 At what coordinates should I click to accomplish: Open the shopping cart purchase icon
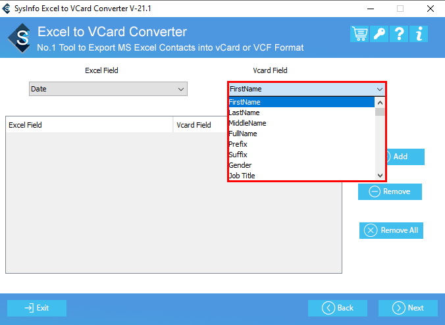[359, 34]
